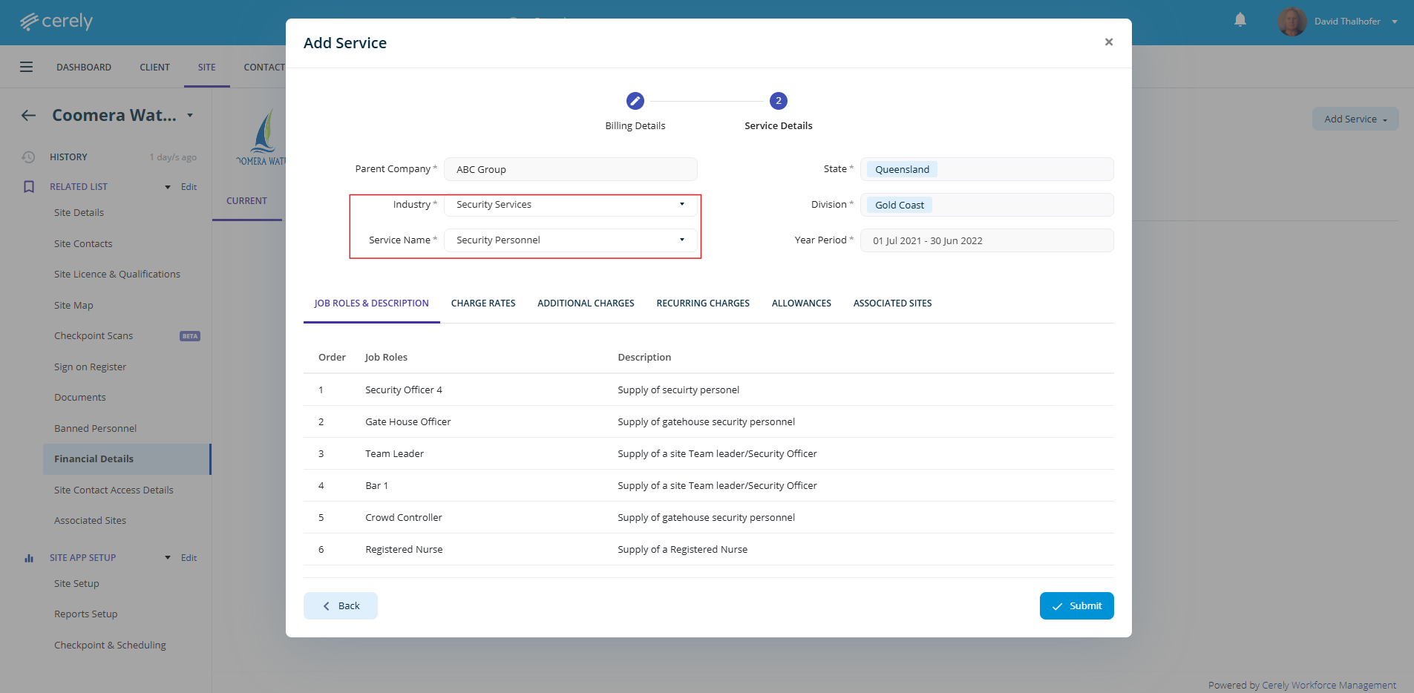Click David Thalhofer's profile avatar
1414x693 pixels.
[x=1292, y=22]
